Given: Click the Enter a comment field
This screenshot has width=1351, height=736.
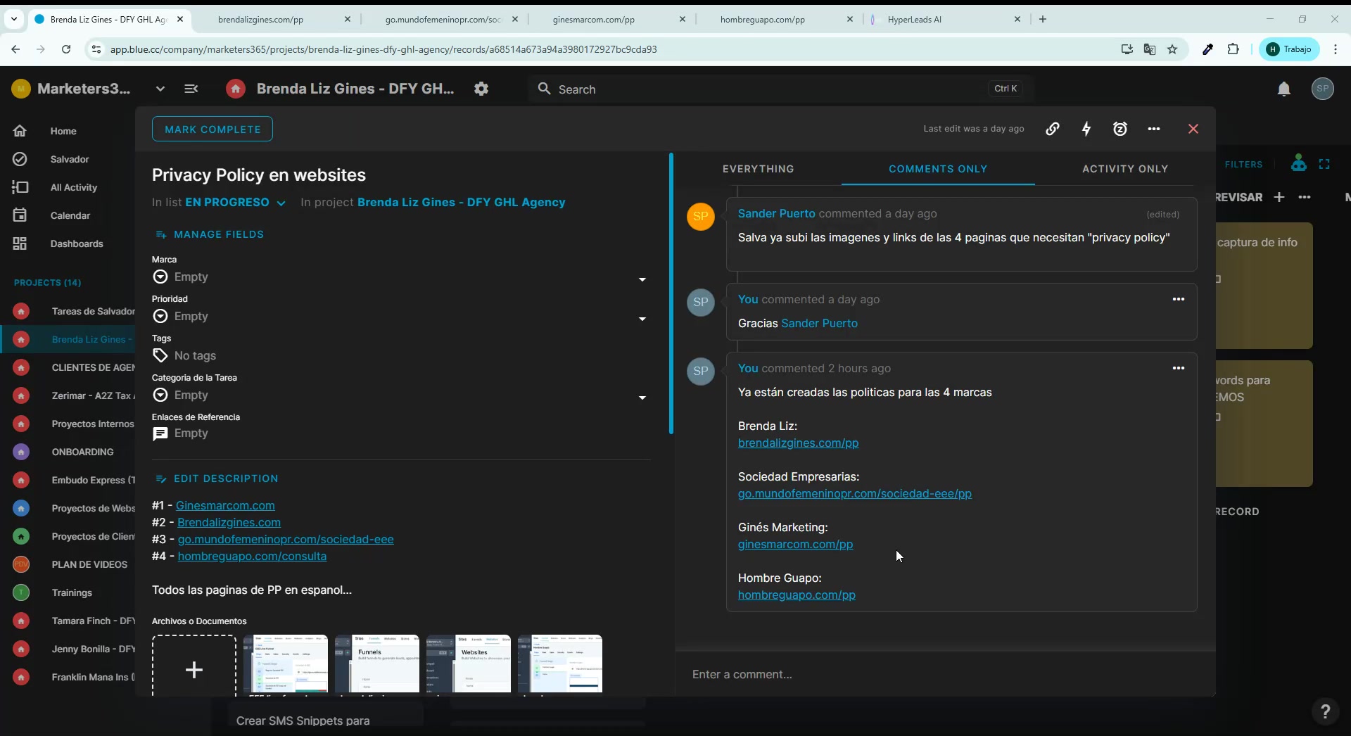Looking at the screenshot, I should point(945,674).
